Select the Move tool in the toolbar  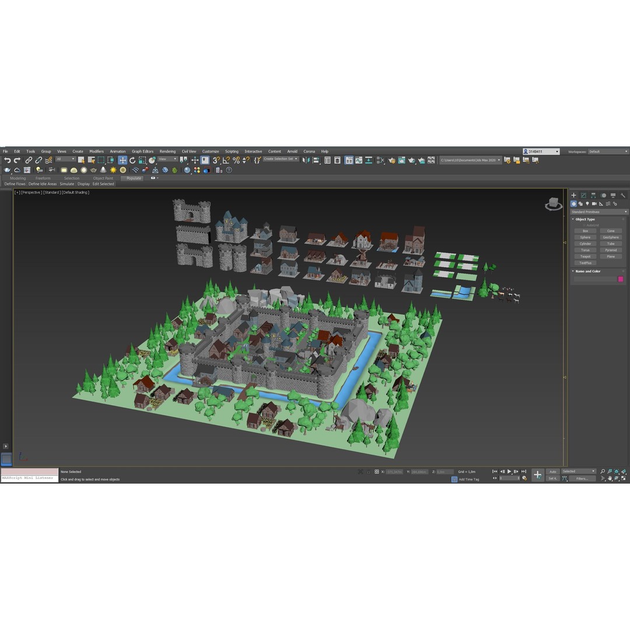[x=123, y=161]
